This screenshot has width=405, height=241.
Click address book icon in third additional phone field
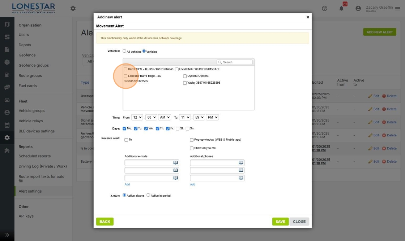[241, 178]
